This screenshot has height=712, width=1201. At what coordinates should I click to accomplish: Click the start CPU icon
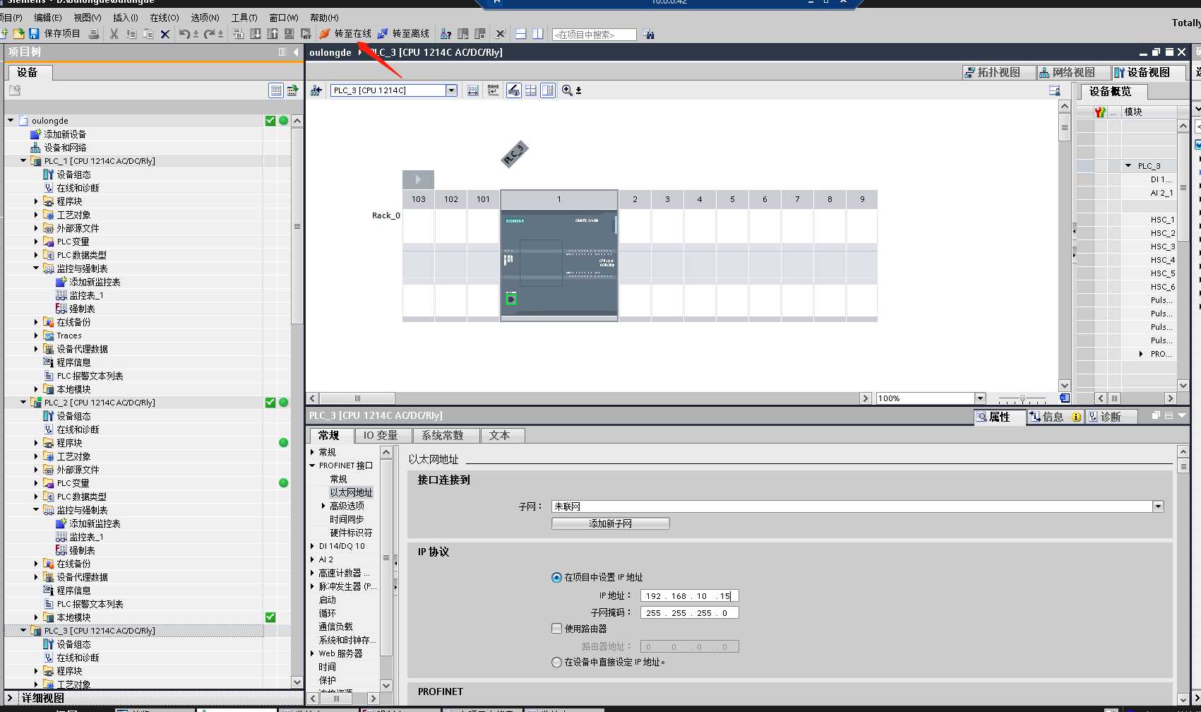point(463,34)
